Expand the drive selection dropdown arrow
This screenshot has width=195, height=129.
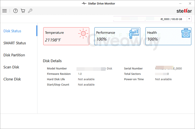point(189,19)
